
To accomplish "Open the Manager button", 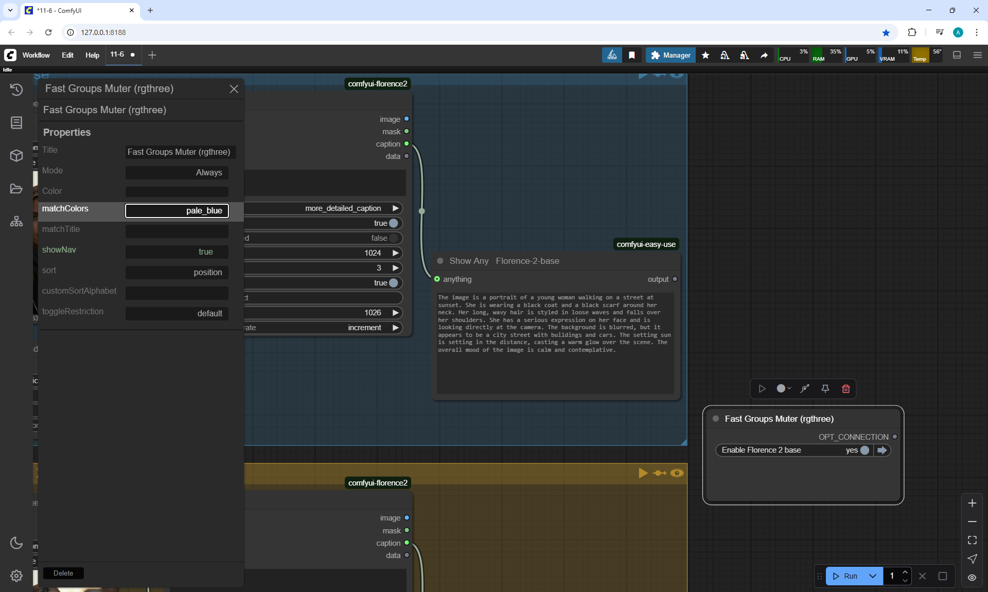I will pyautogui.click(x=671, y=55).
